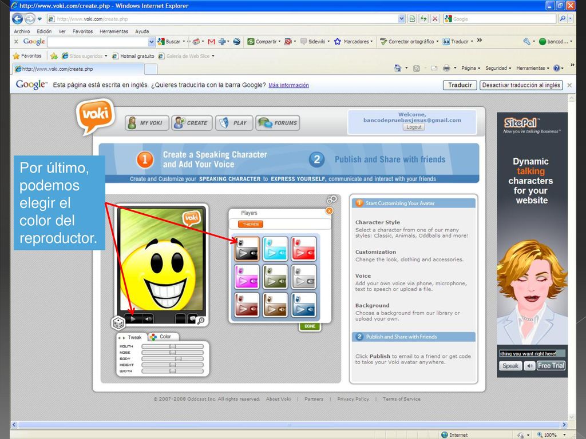This screenshot has height=439, width=586.
Task: Select the gray player skin
Action: click(x=303, y=277)
